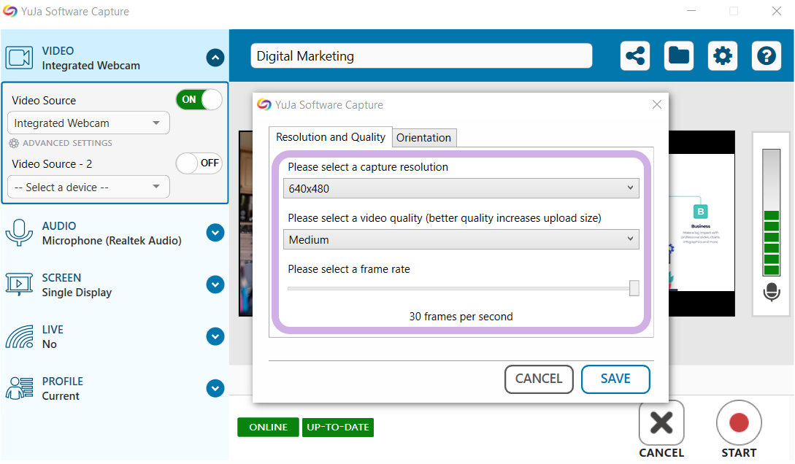Expand the PROFILE section chevron
The height and width of the screenshot is (464, 795).
click(x=215, y=389)
